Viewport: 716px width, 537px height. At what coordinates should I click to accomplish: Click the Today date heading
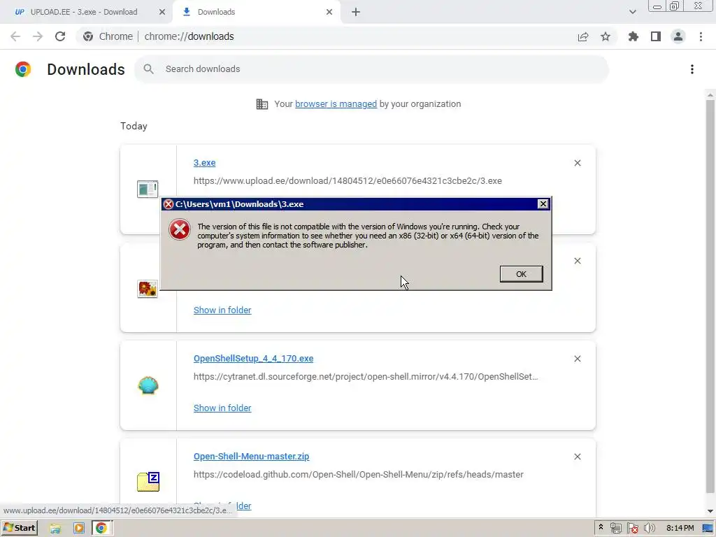coord(134,126)
